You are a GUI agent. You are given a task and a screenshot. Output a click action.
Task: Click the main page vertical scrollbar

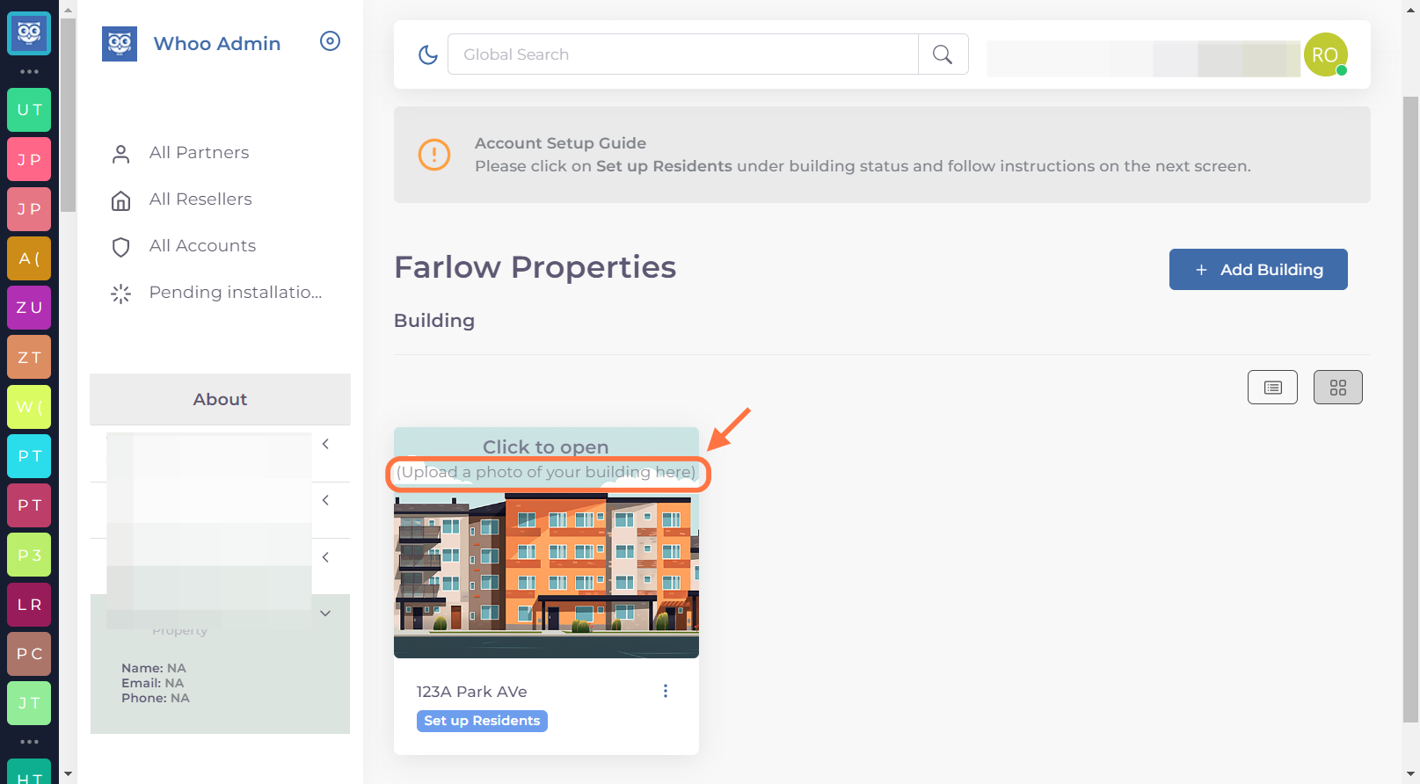coord(1410,409)
